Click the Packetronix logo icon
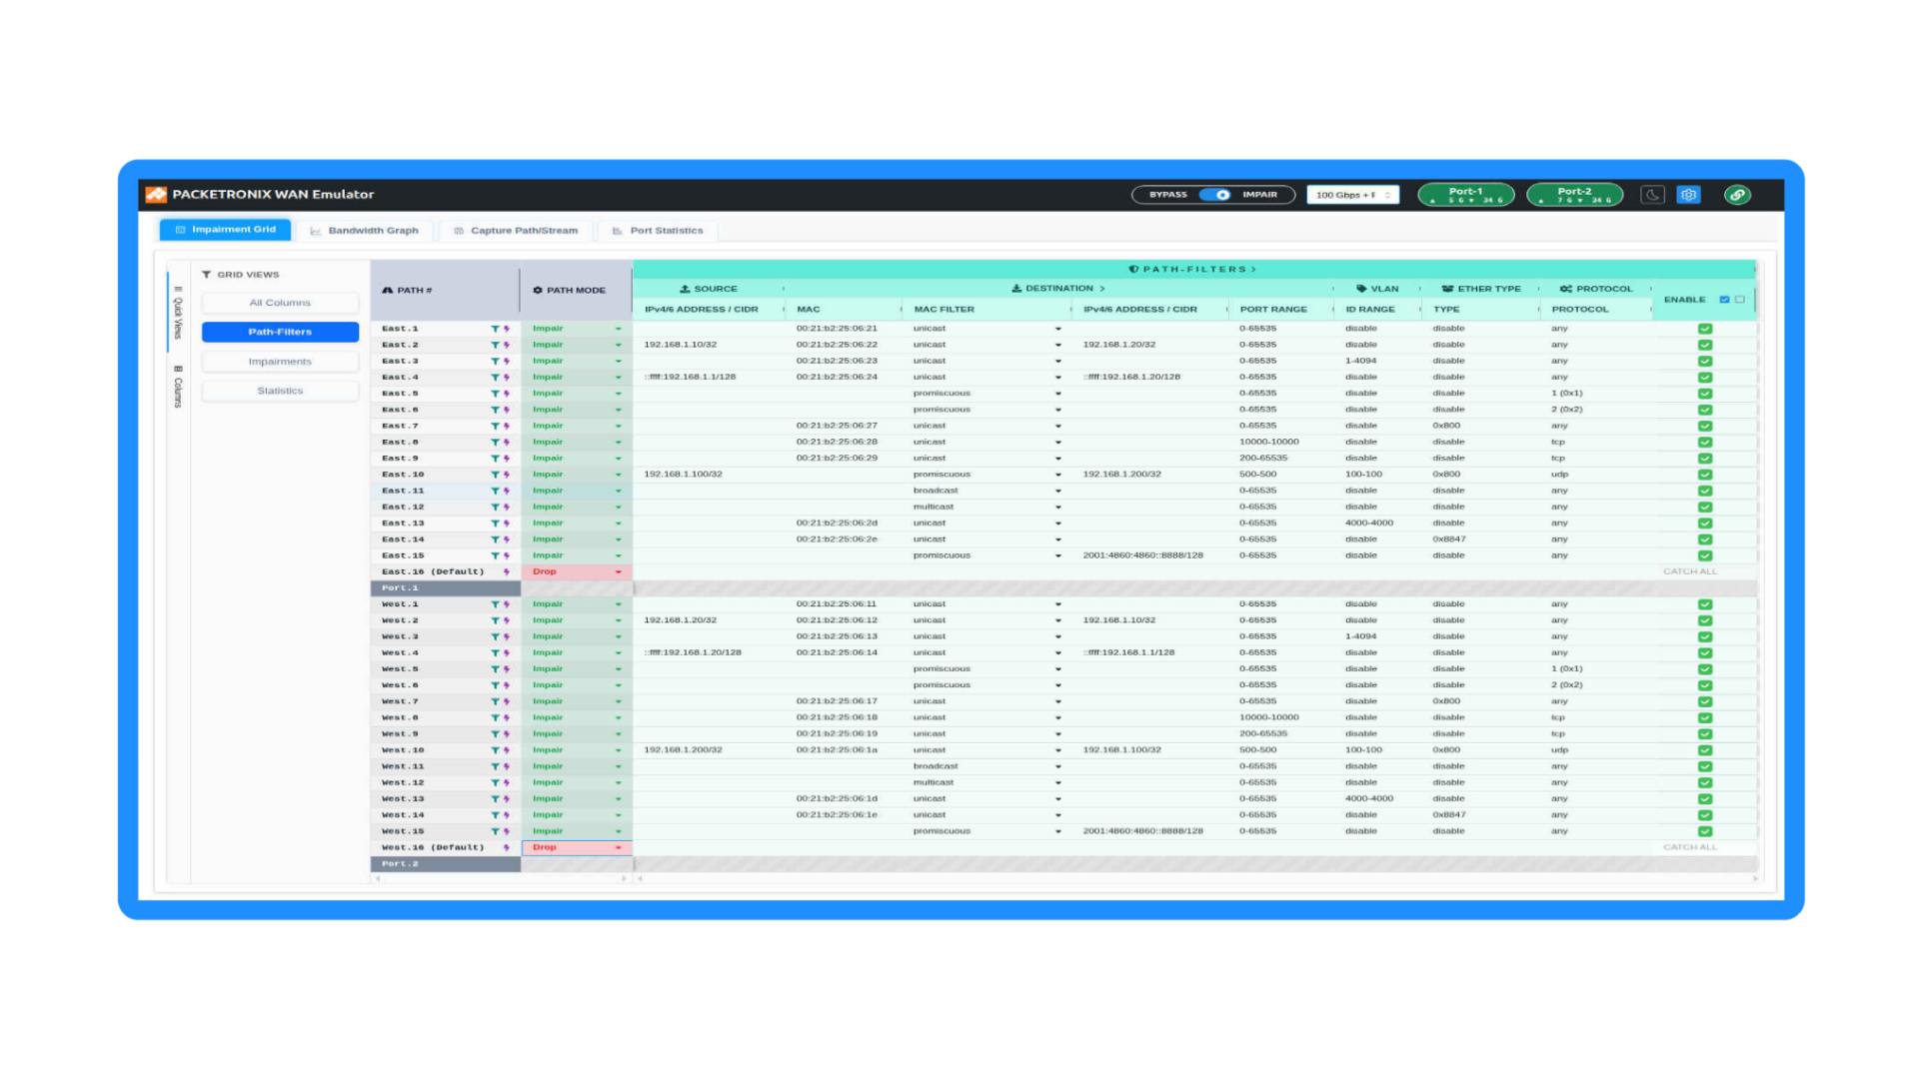This screenshot has width=1919, height=1079. 156,194
